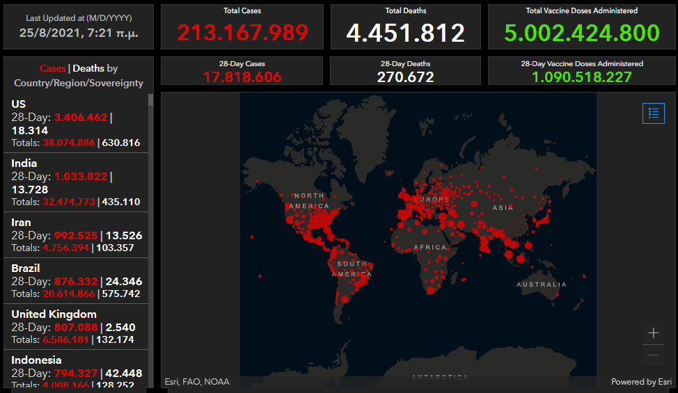Select United Kingdom in the list
This screenshot has width=678, height=393.
(76, 326)
